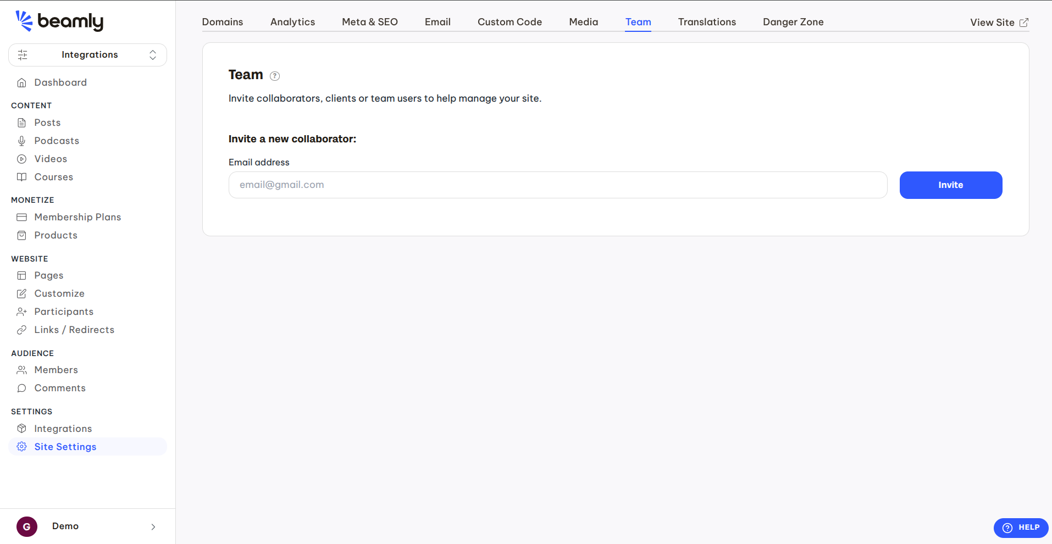Click the Participants user-plus icon
Viewport: 1052px width, 544px height.
point(22,312)
